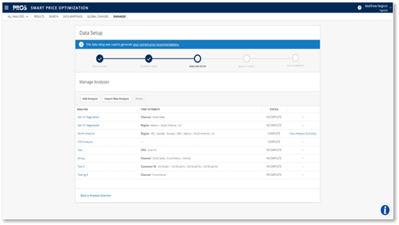Click the Manage Analyses heading
This screenshot has height=225, width=399.
coord(94,82)
